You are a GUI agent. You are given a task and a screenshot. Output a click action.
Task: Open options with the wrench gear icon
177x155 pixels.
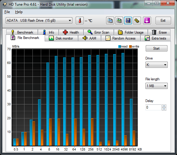[x=137, y=21]
